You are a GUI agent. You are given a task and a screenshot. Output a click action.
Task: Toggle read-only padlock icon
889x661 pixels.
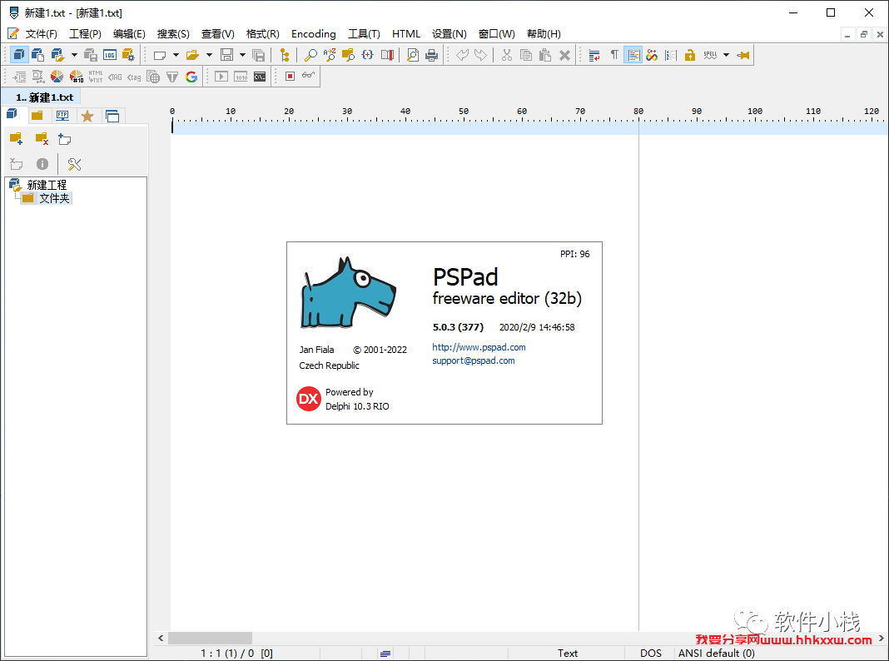click(x=689, y=55)
